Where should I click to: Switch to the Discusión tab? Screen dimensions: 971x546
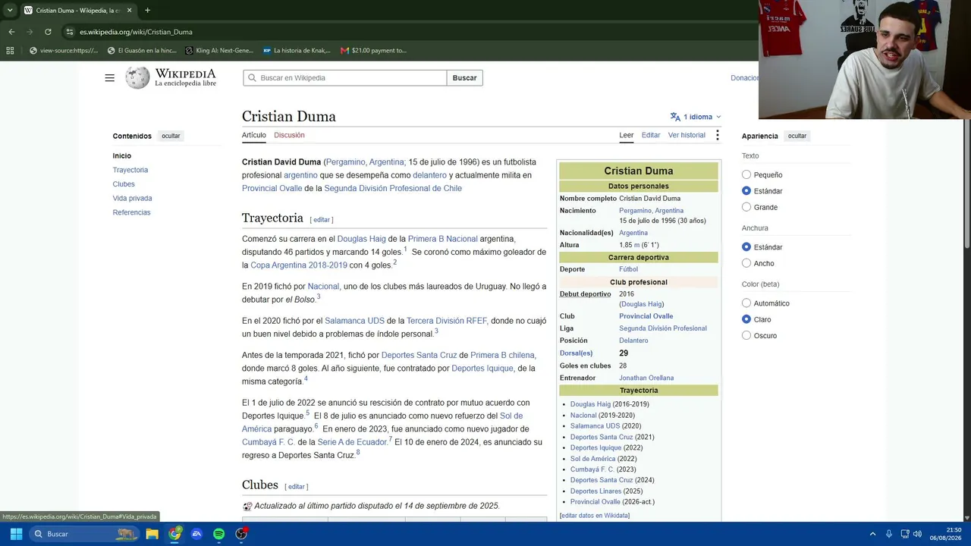pyautogui.click(x=289, y=135)
